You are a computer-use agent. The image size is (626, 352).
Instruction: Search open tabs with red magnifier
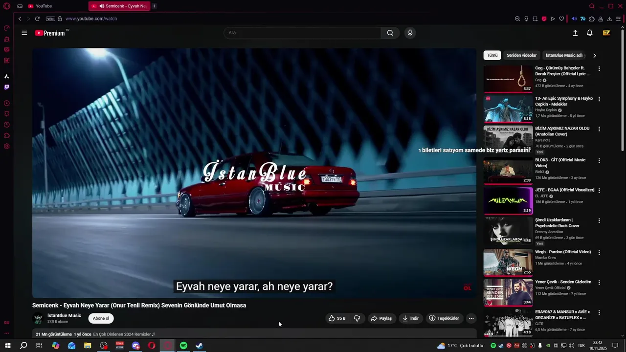pos(592,6)
